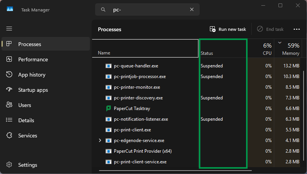
Task: Click the 7.3 MB memory value
Action: coord(292,98)
